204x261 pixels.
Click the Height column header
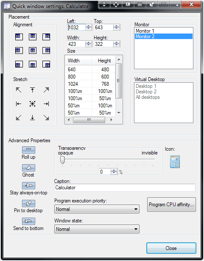pos(103,61)
